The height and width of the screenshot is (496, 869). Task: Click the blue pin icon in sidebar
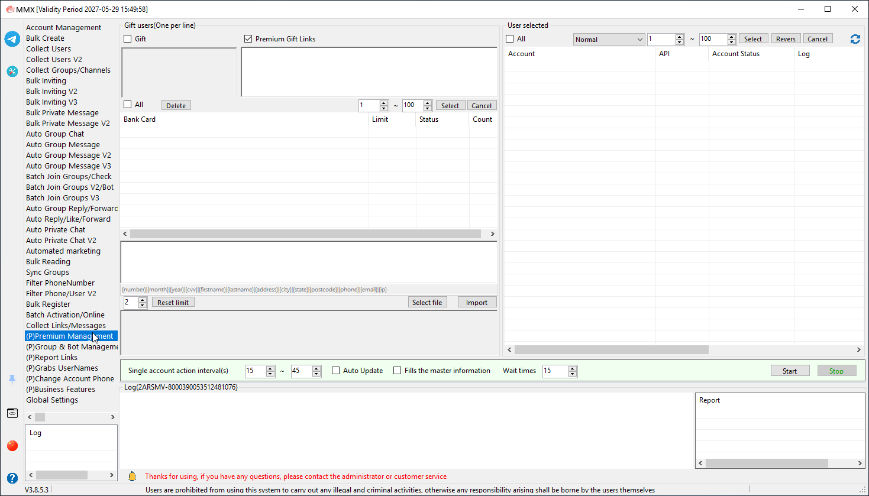[12, 380]
